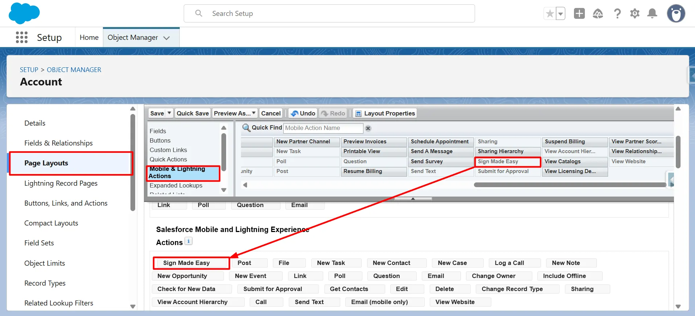Screen dimensions: 695x316
Task: Click the favorites star icon
Action: tap(550, 14)
